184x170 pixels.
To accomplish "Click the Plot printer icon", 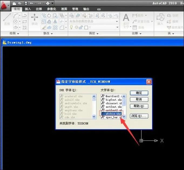I will [48, 4].
